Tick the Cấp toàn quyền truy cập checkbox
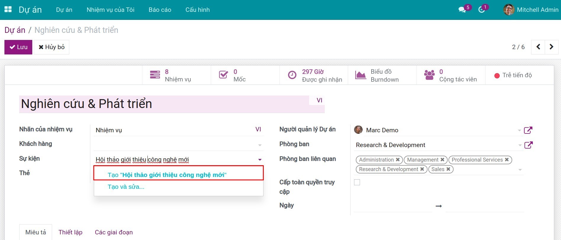Screen dimensions: 561x240 click(x=357, y=182)
